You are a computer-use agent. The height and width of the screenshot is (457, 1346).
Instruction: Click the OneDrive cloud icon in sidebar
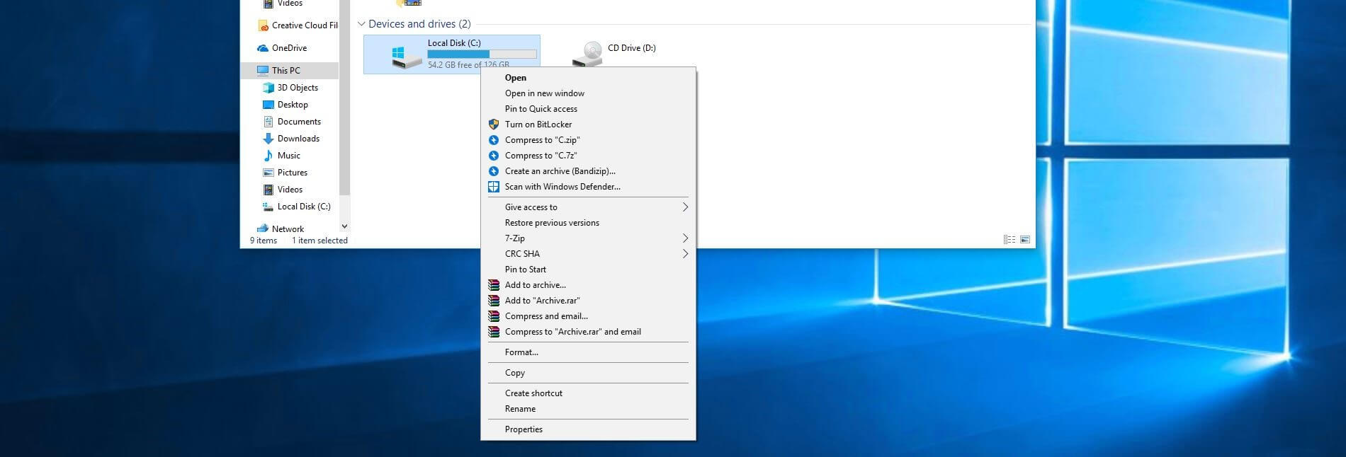pos(263,48)
